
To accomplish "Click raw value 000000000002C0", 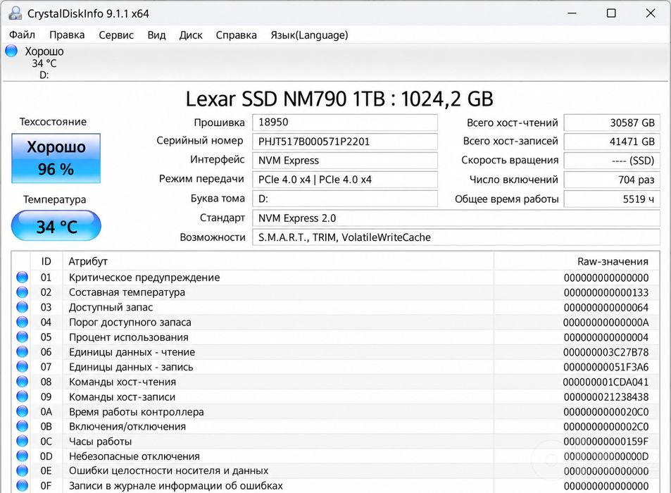I will click(606, 427).
